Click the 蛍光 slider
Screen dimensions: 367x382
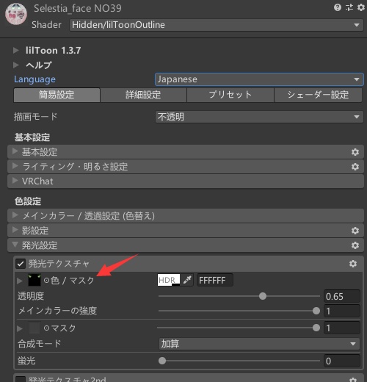pos(239,361)
